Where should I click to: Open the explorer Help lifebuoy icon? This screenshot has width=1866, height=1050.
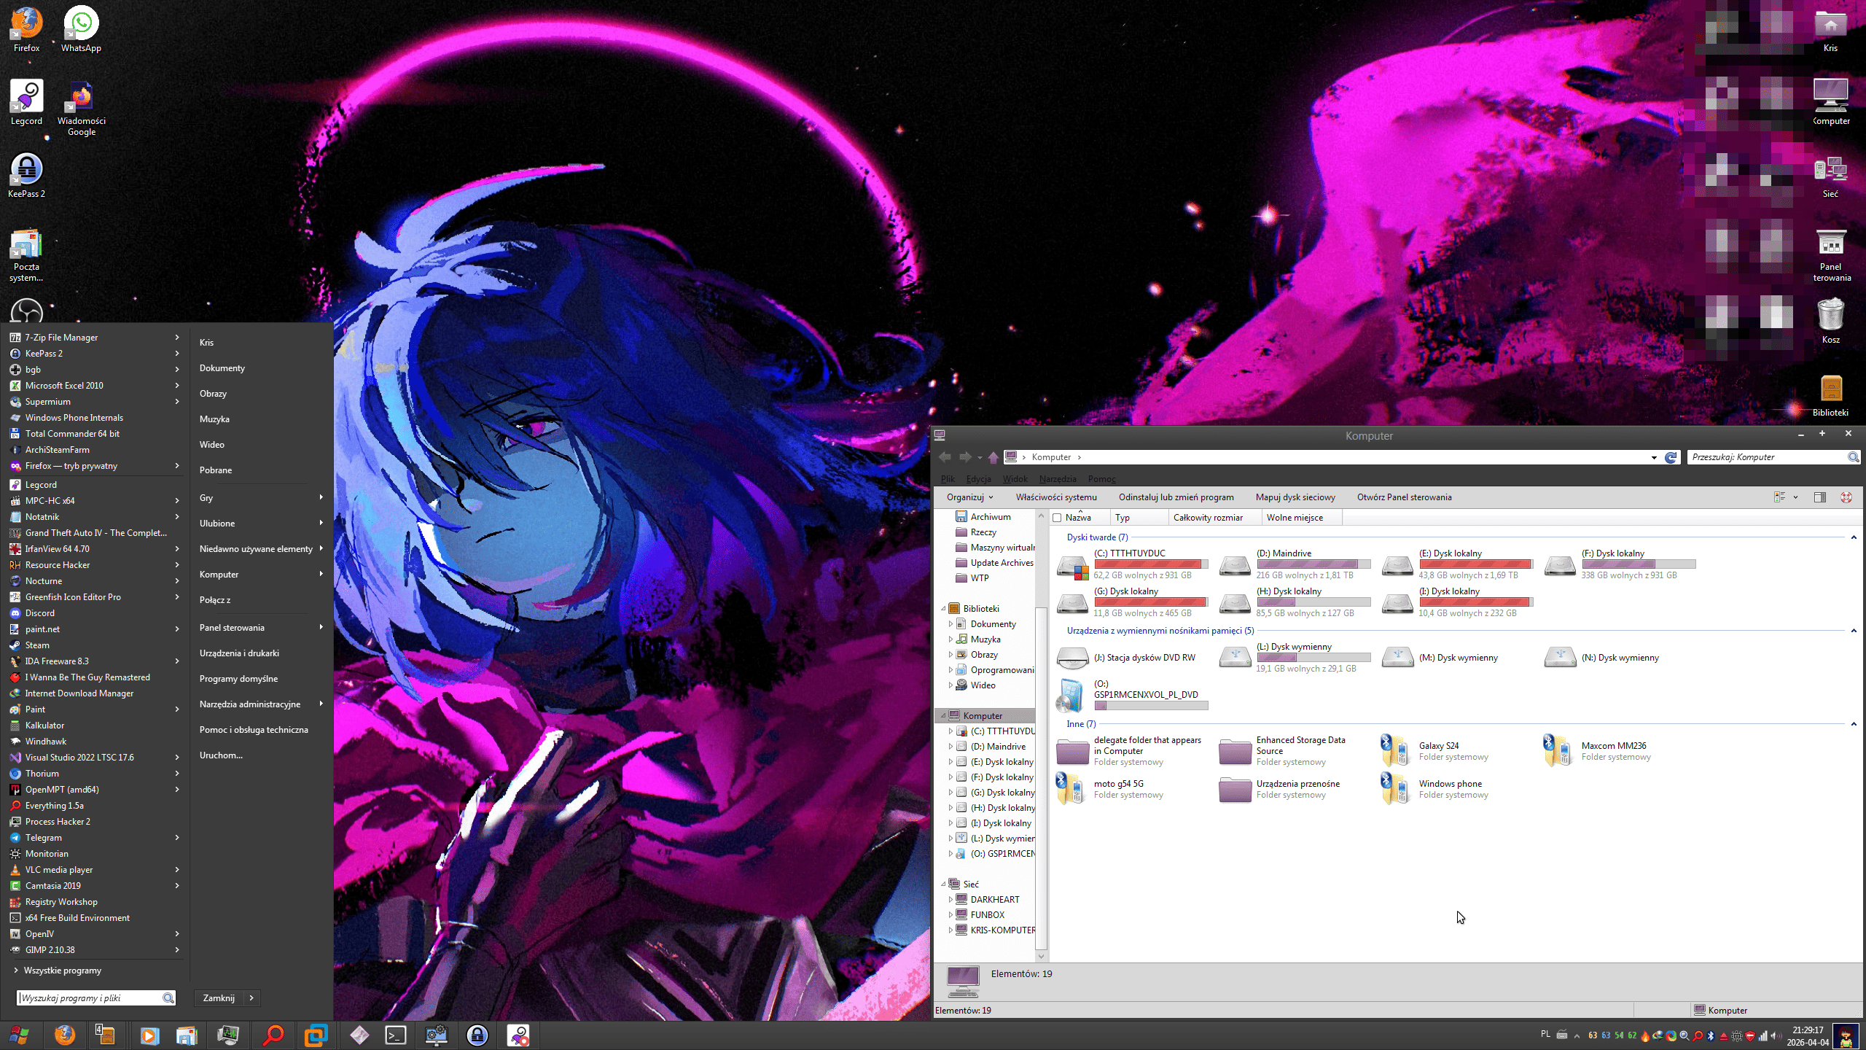coord(1846,497)
